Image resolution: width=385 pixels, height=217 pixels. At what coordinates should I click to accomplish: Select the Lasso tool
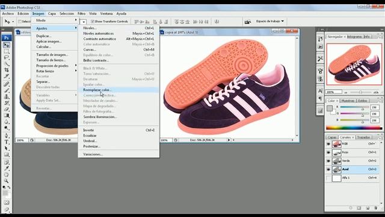[x=7, y=58]
